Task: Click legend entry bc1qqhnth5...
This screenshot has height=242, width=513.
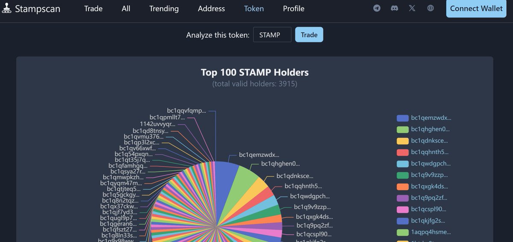Action: tap(424, 152)
